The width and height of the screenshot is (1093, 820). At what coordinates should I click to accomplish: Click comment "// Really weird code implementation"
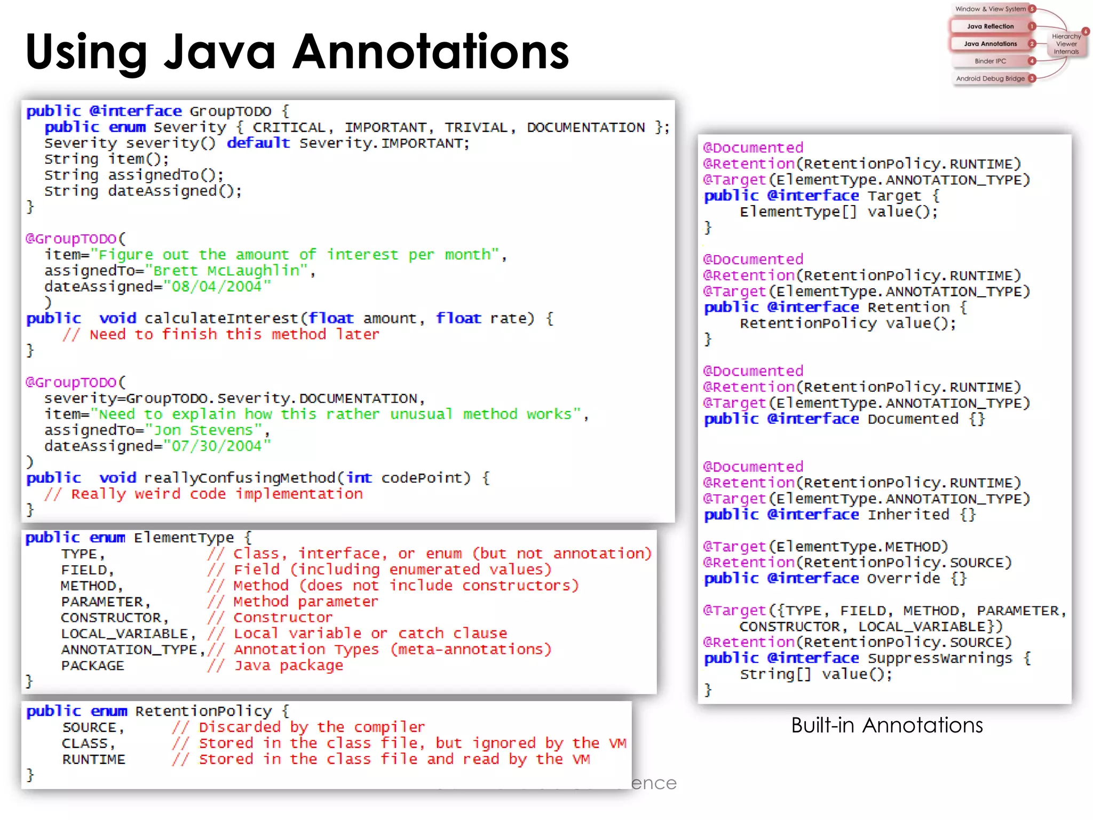203,494
